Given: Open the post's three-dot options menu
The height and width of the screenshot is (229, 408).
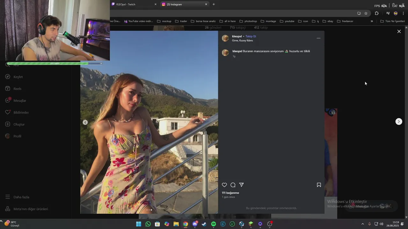Looking at the screenshot, I should tap(318, 38).
